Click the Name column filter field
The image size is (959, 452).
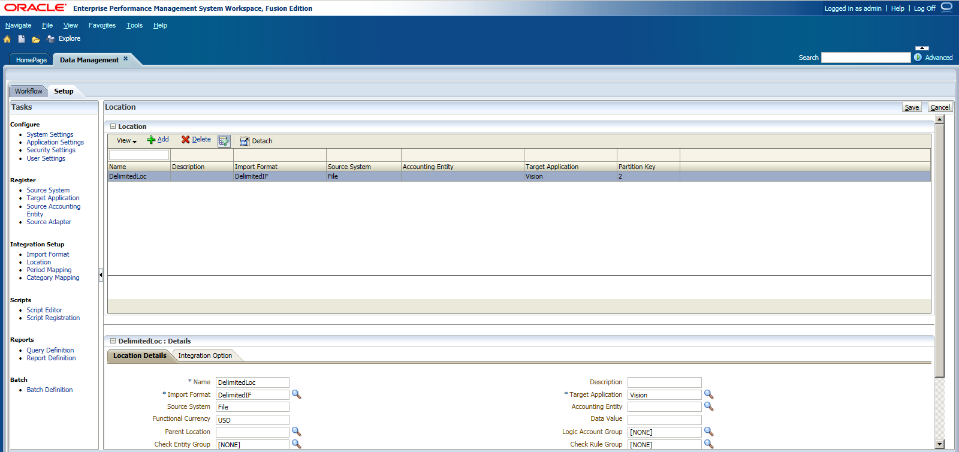139,155
